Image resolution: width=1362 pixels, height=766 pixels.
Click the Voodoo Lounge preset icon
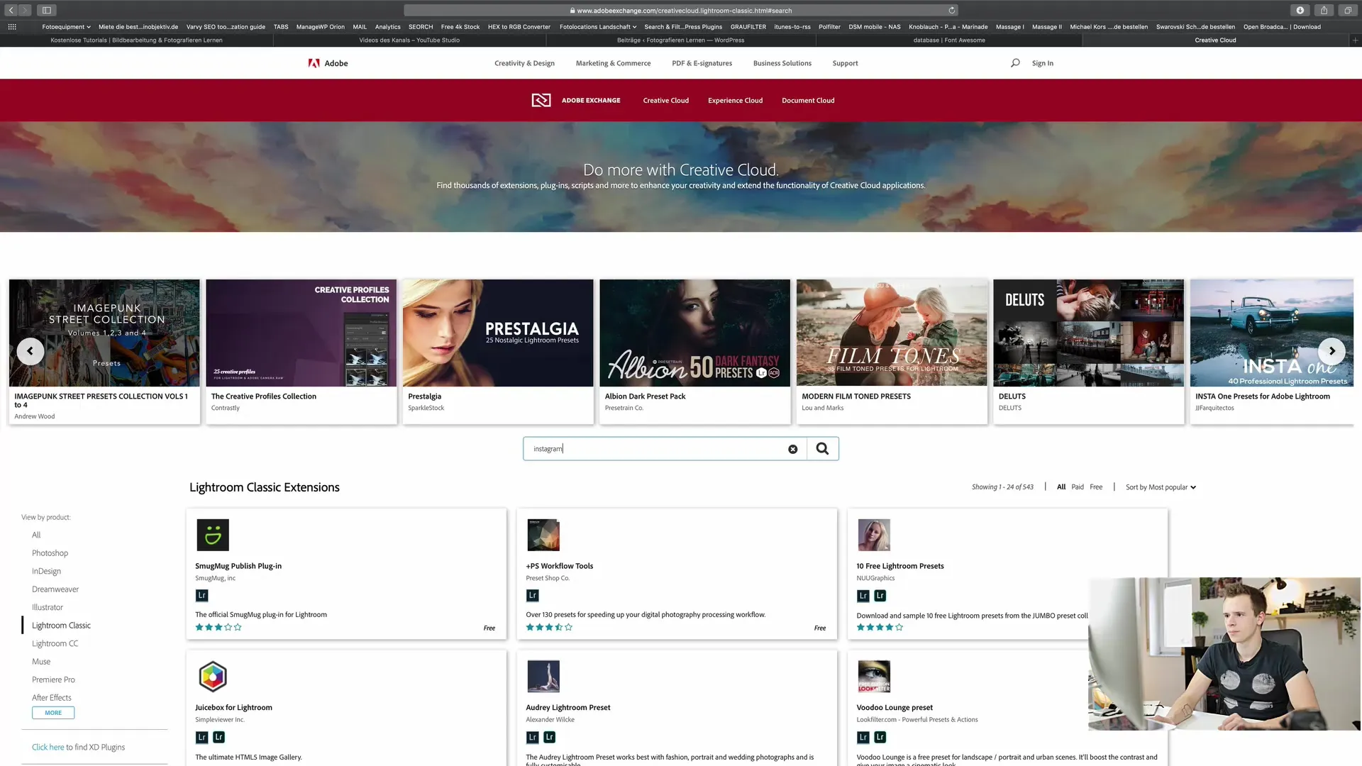(x=873, y=676)
